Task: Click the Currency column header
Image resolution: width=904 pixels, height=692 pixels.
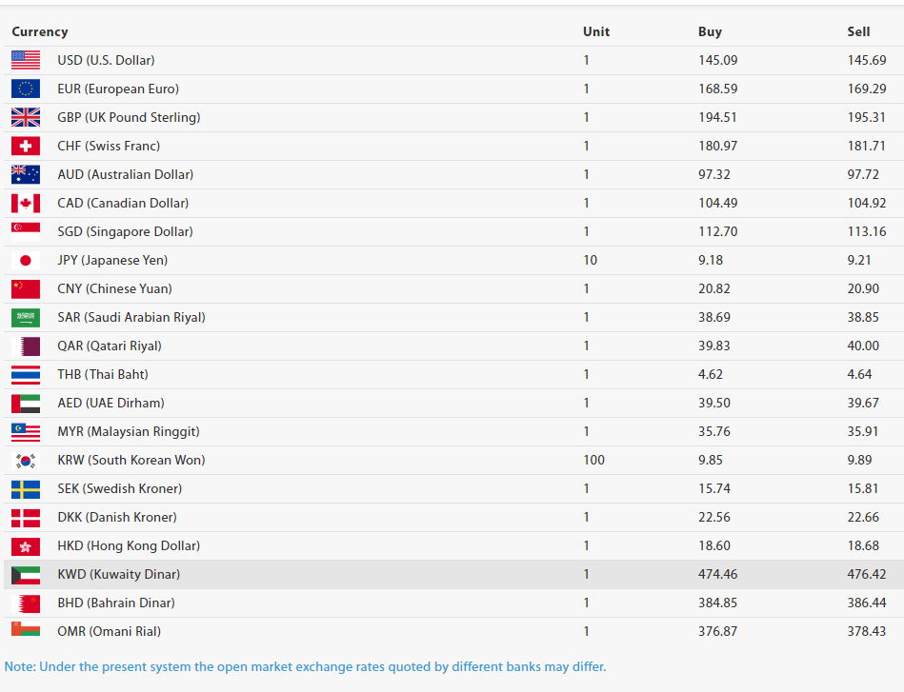Action: [40, 31]
